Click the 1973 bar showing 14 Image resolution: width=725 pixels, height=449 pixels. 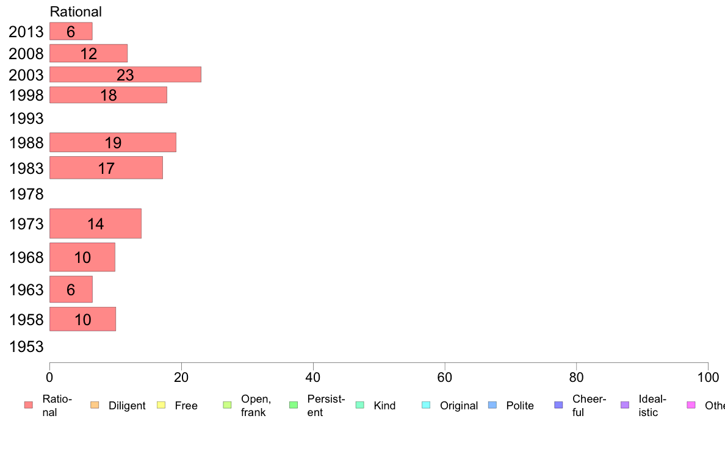coord(95,223)
